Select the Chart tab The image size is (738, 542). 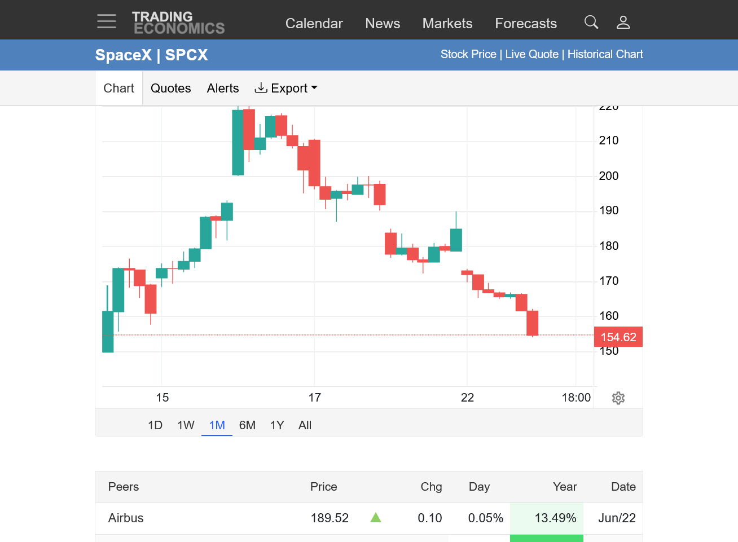pos(119,88)
